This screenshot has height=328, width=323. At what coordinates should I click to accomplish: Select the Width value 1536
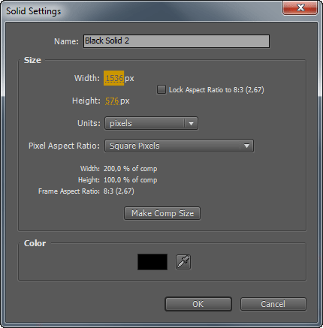tap(114, 78)
